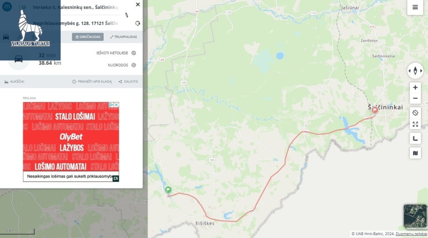Click the car icon beside 32 min
428x238 pixels.
(18, 59)
